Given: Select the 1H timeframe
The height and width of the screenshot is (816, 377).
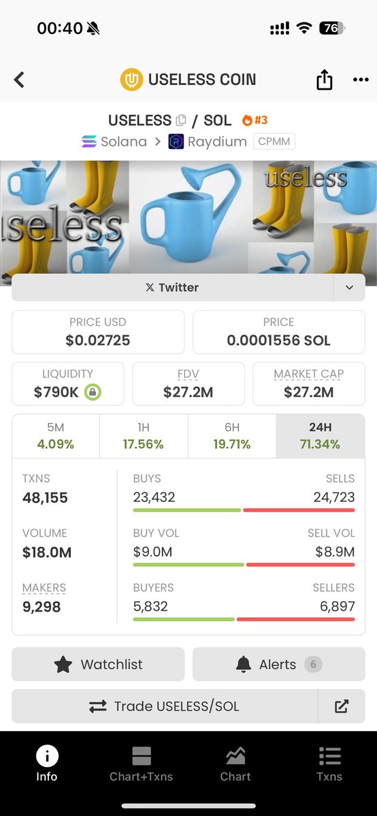Looking at the screenshot, I should click(144, 436).
